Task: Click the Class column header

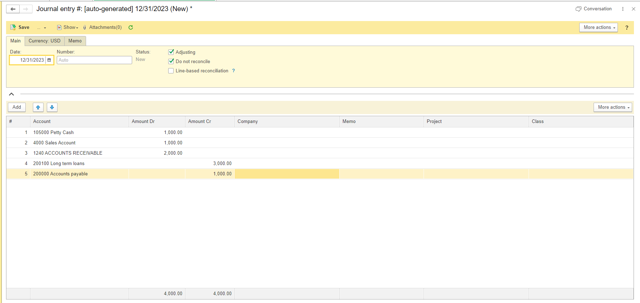Action: (x=581, y=122)
